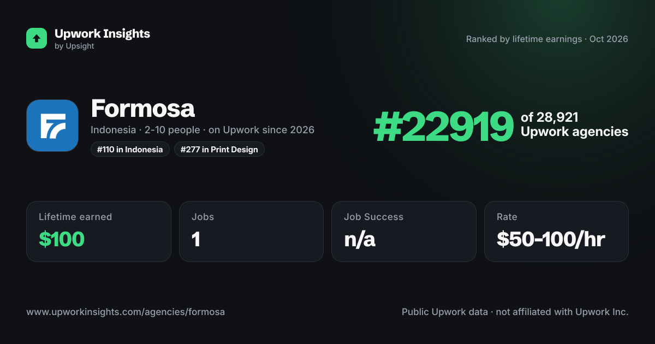655x344 pixels.
Task: Open the Job Success stat card
Action: [x=404, y=232]
